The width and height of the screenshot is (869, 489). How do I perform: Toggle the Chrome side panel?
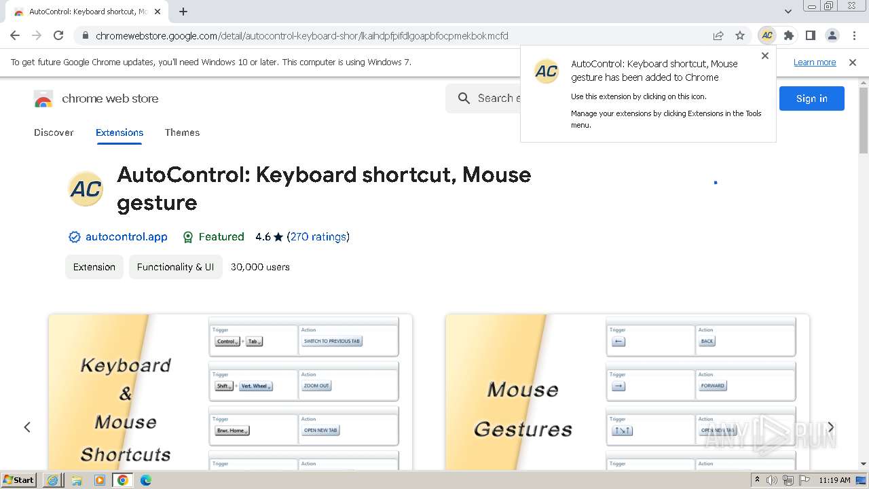click(811, 35)
